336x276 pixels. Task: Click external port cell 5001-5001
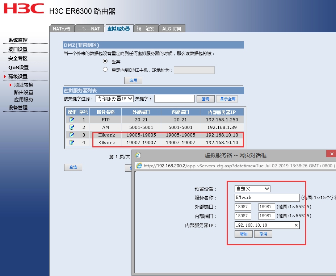click(x=141, y=127)
